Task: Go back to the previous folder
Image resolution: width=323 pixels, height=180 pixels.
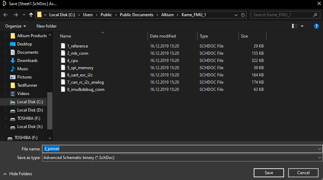Action: point(6,15)
